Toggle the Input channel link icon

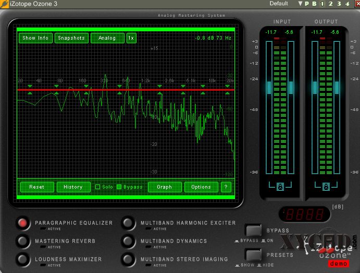tap(280, 187)
